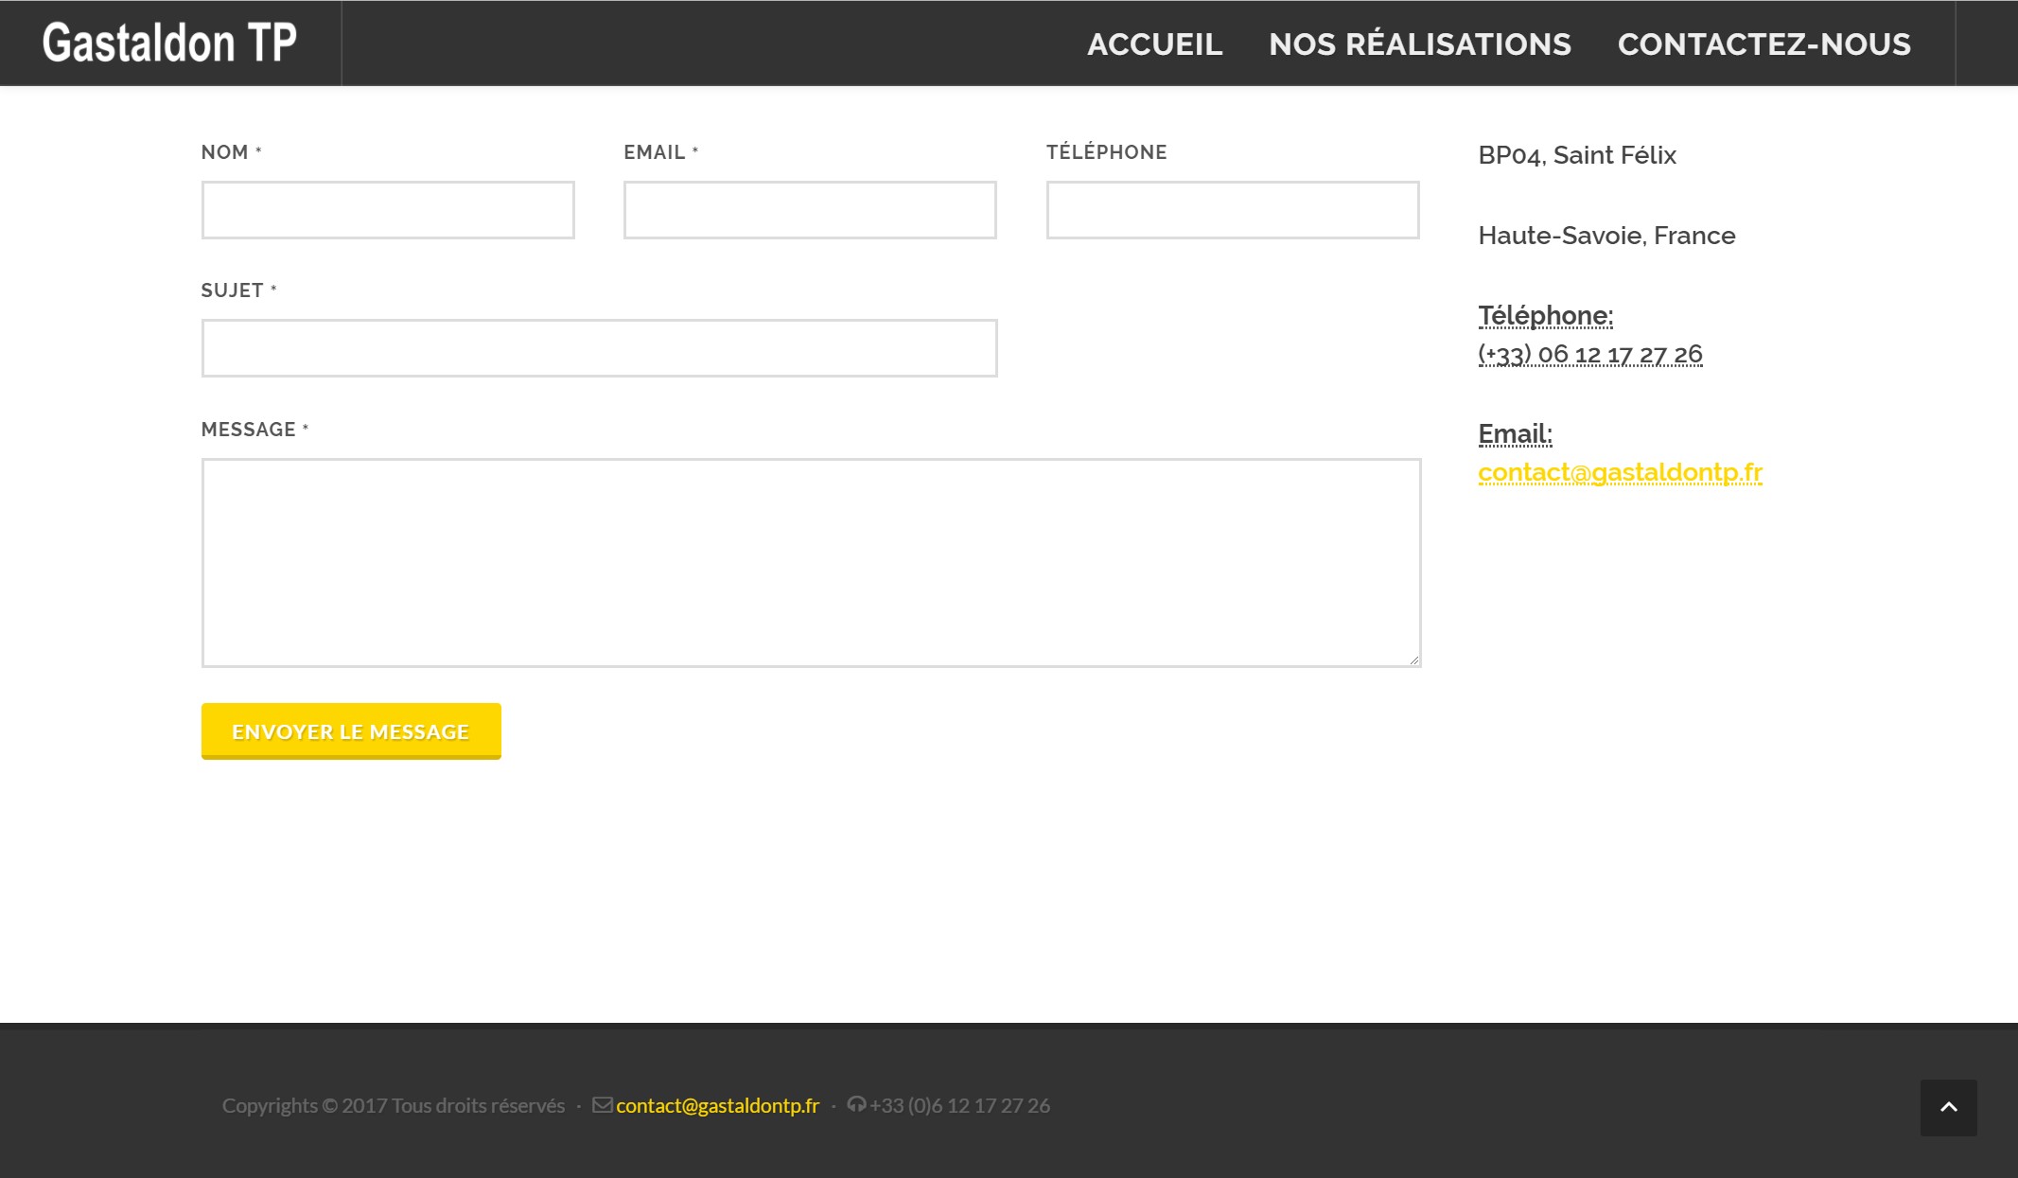The height and width of the screenshot is (1178, 2018).
Task: Open sidebar contact@gastaldontp.fr email link
Action: tap(1620, 472)
